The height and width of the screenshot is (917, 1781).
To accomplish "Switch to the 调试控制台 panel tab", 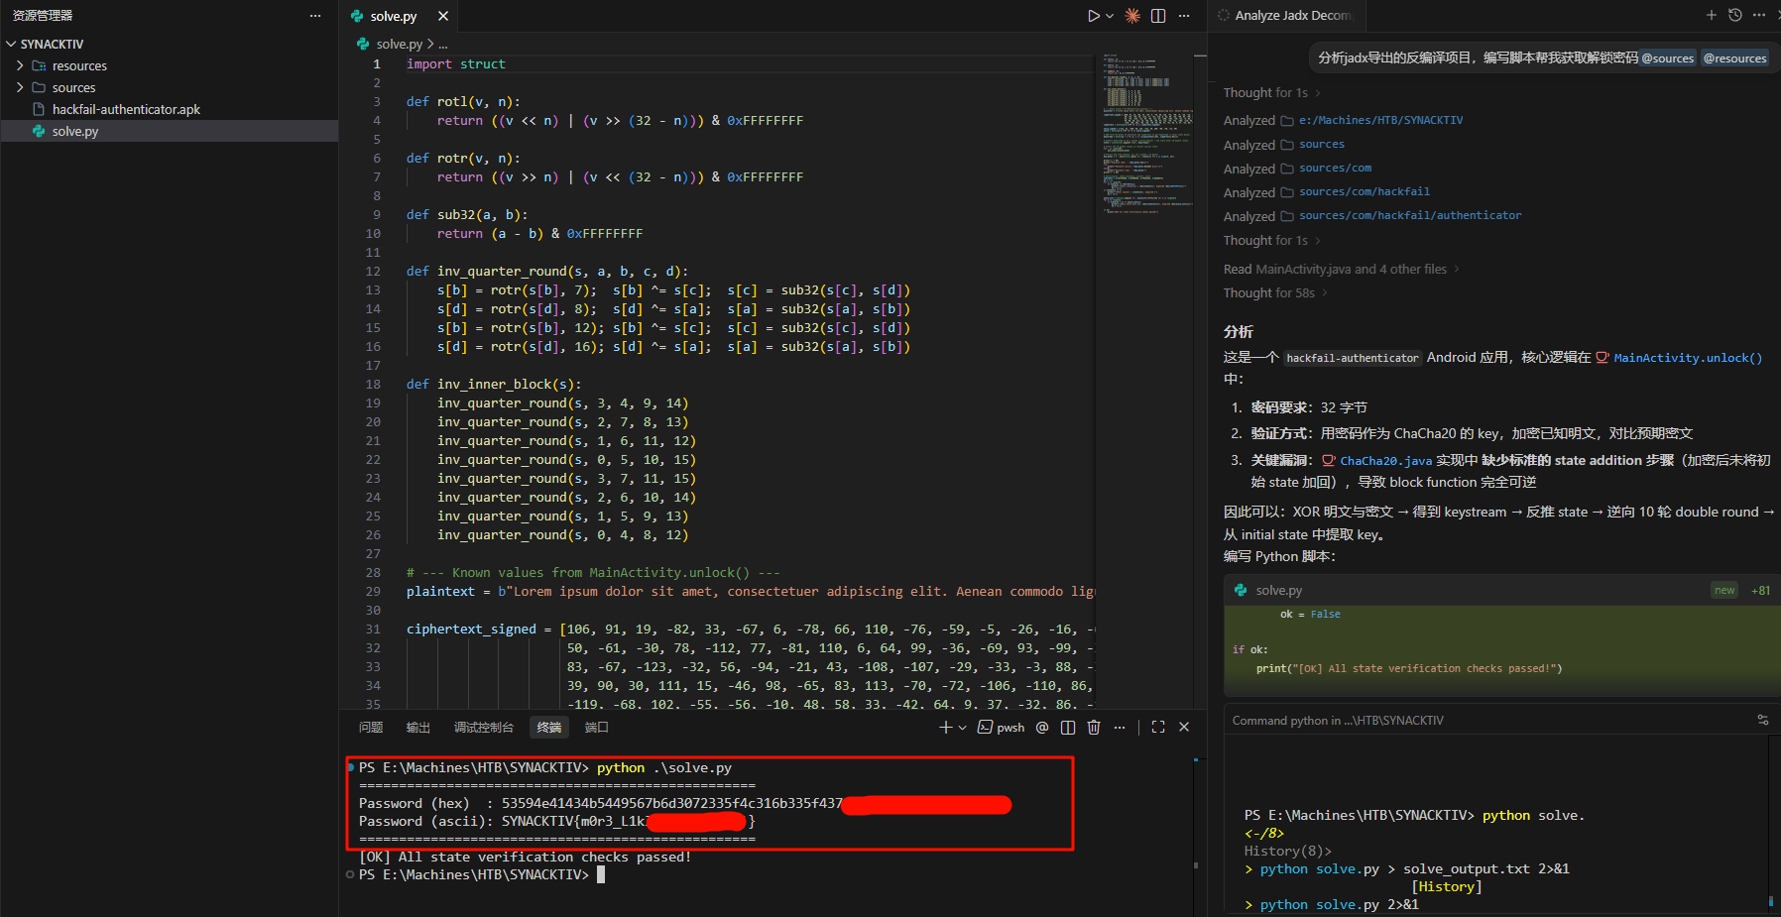I will point(483,728).
